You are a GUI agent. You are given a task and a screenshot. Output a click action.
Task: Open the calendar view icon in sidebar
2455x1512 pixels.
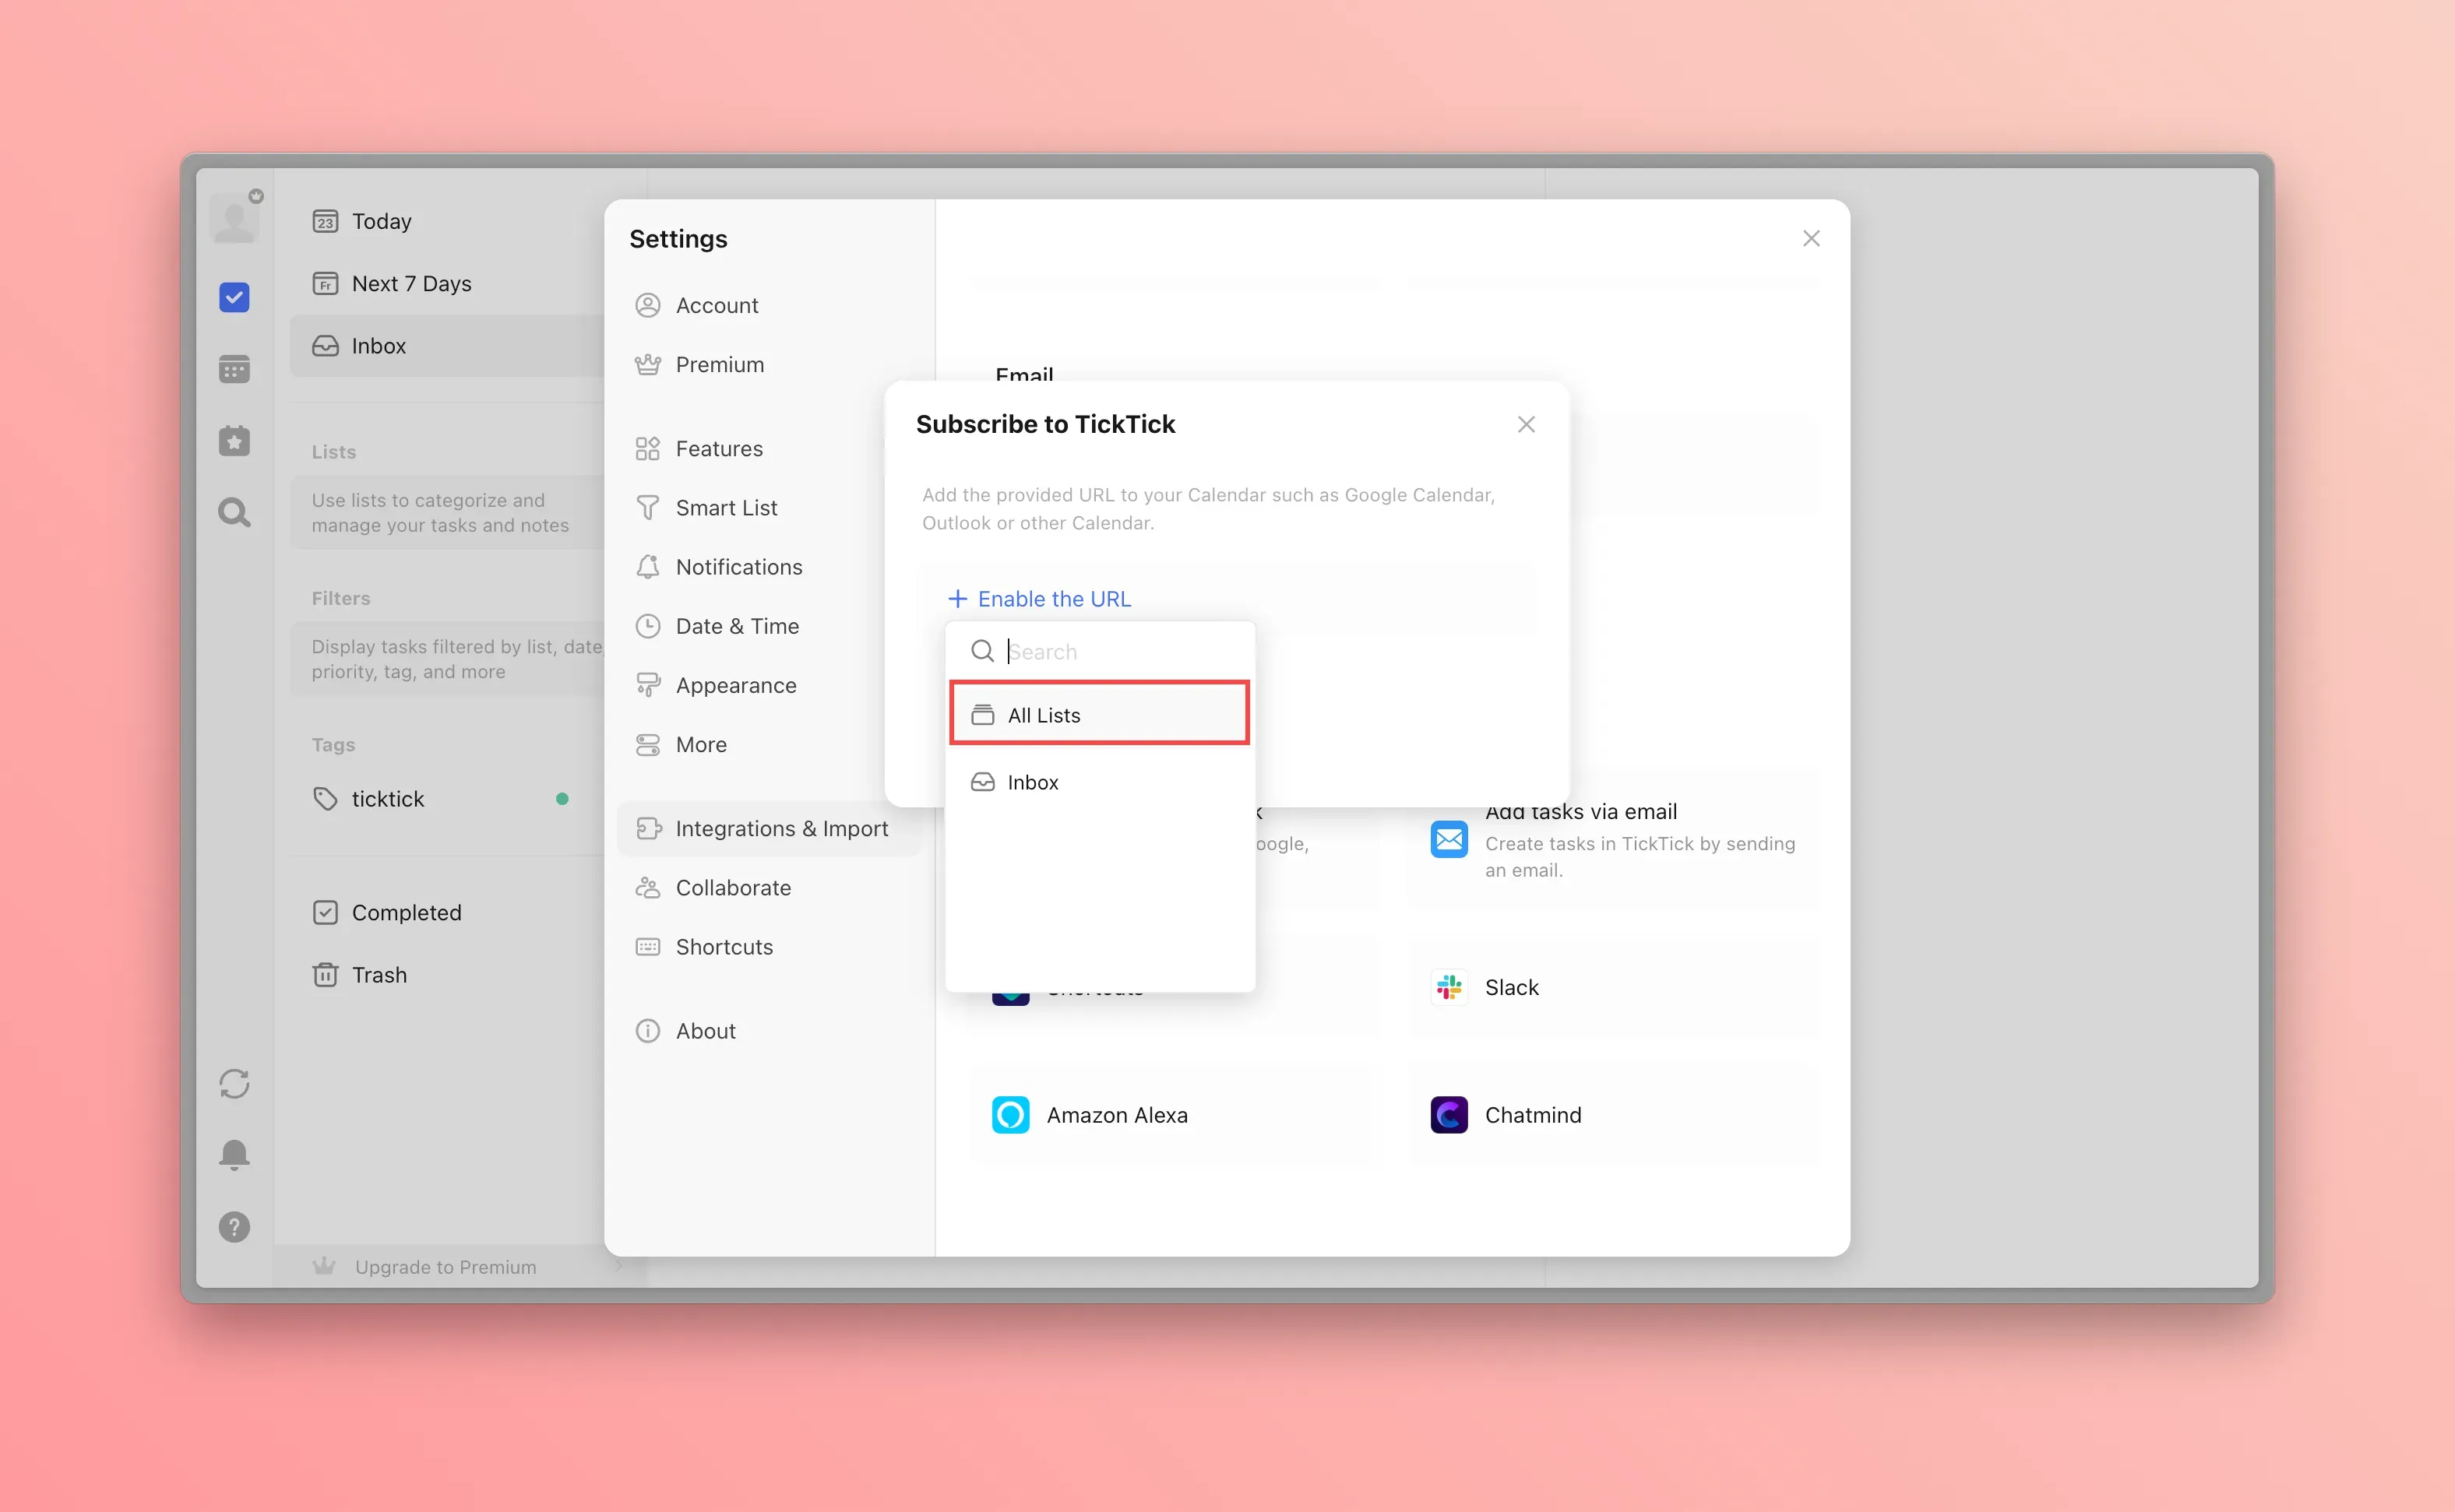tap(234, 369)
